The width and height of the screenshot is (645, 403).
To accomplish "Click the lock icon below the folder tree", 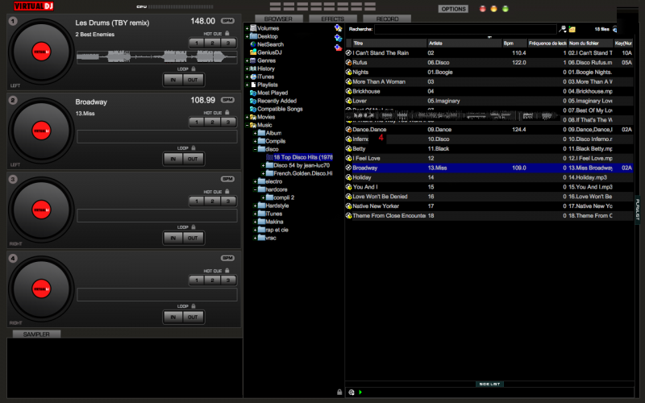I will coord(339,392).
